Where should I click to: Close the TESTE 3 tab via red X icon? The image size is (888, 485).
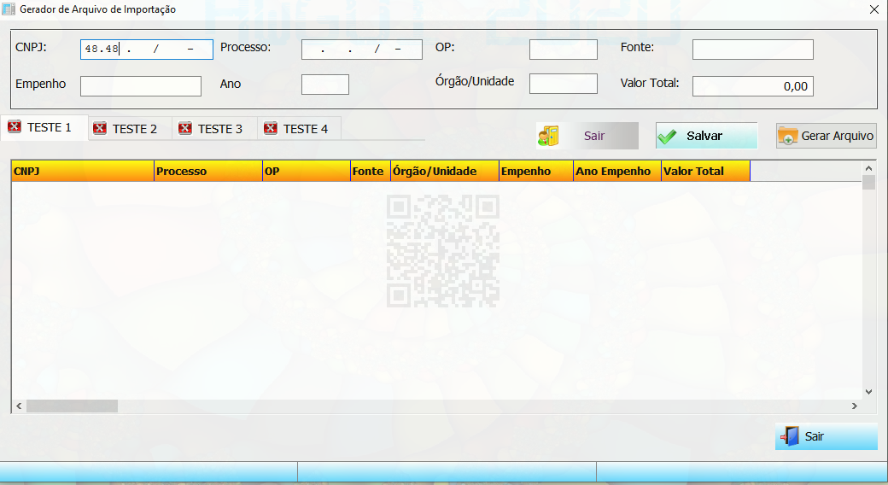[185, 129]
